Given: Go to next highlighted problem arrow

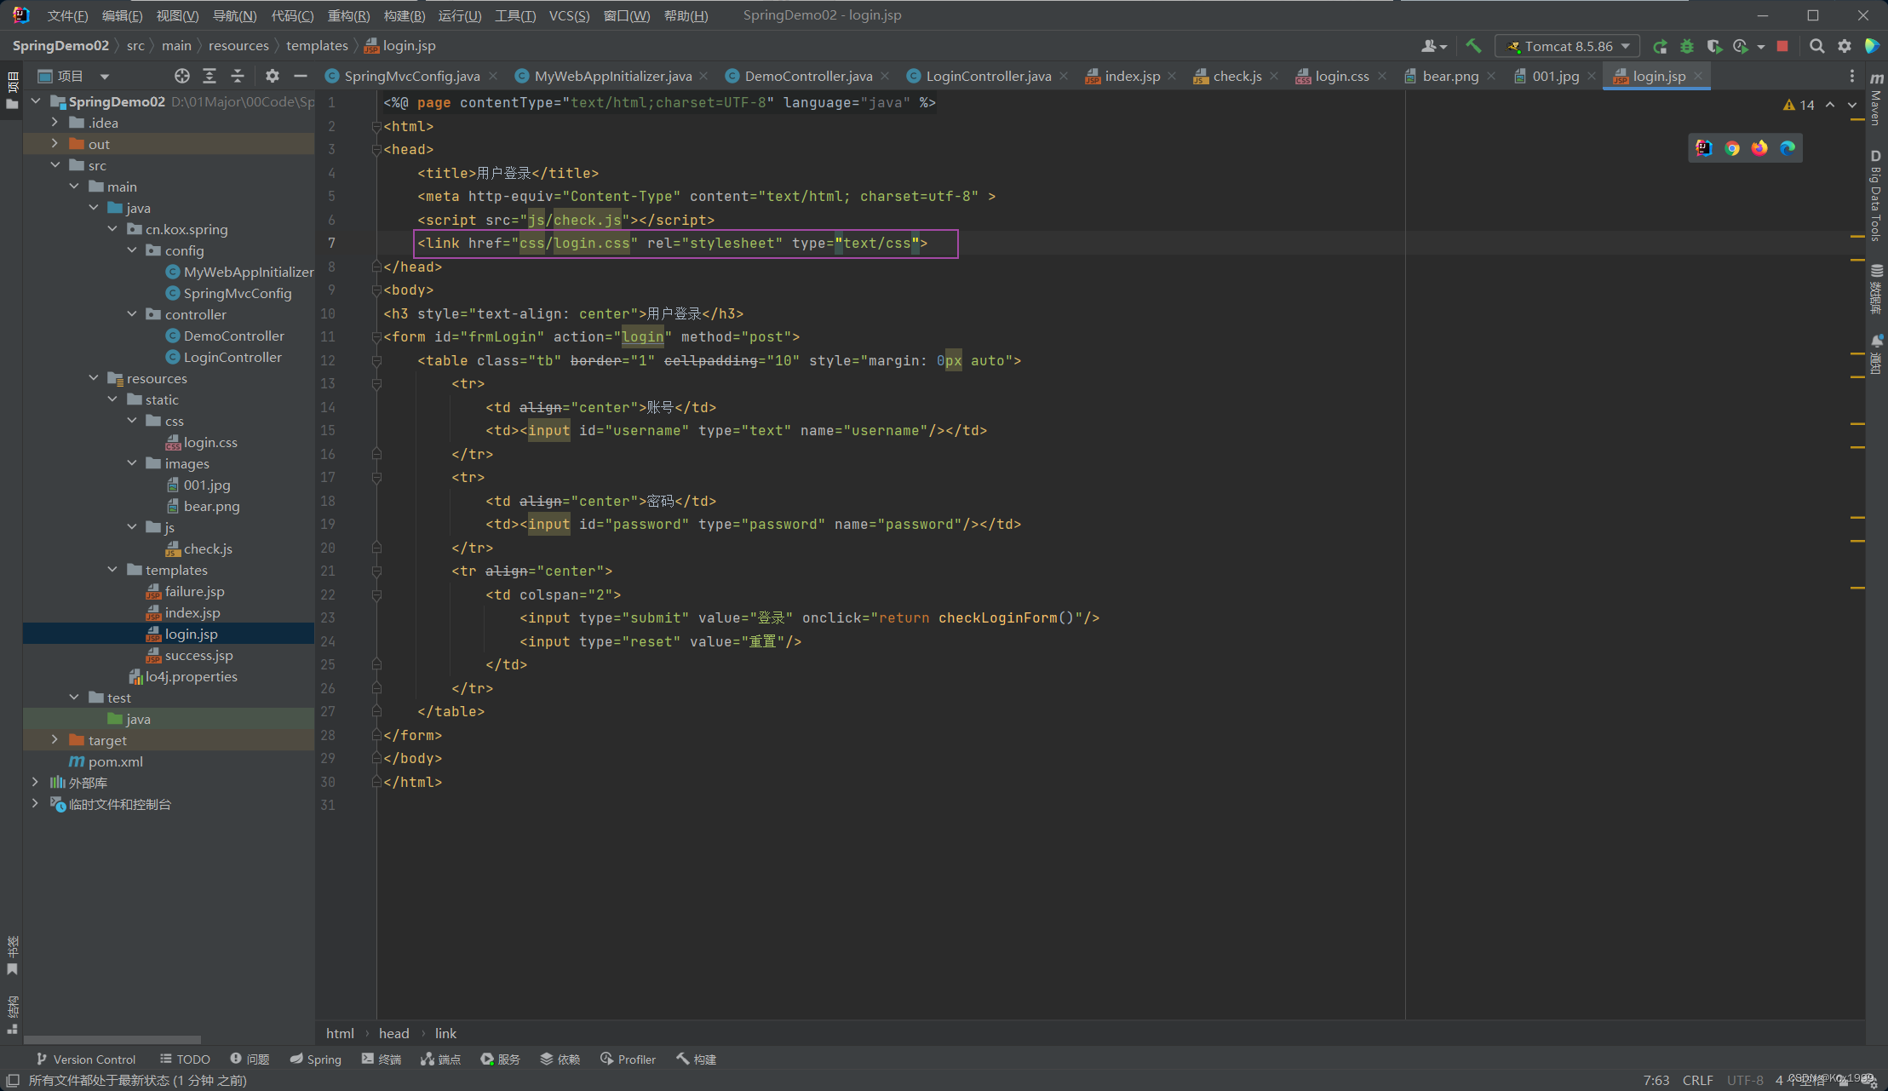Looking at the screenshot, I should point(1853,105).
